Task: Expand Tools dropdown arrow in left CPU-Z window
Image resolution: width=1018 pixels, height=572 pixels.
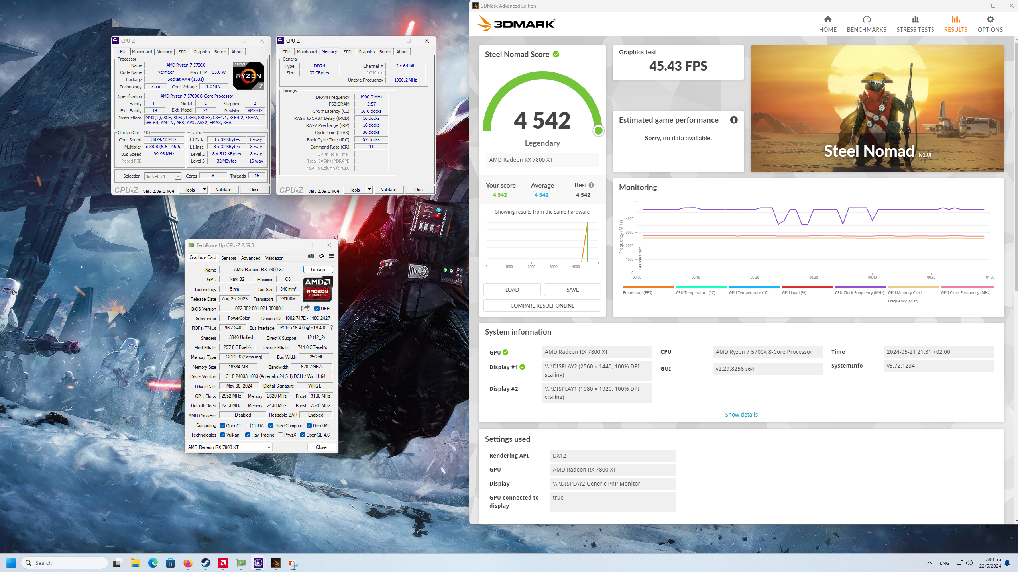Action: tap(204, 190)
